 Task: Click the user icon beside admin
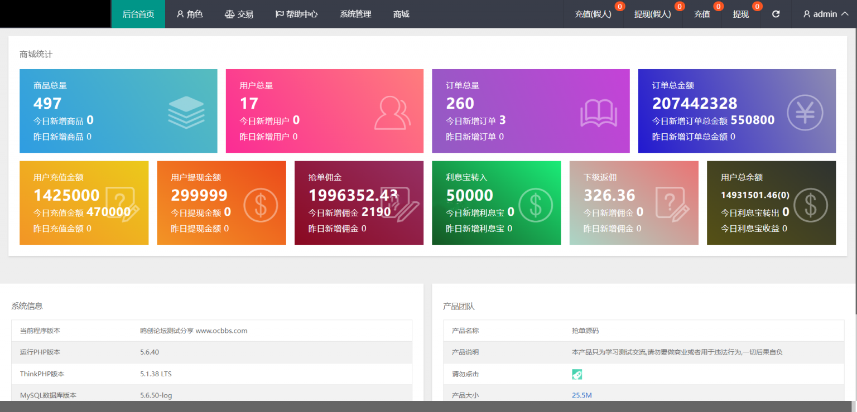pos(807,14)
